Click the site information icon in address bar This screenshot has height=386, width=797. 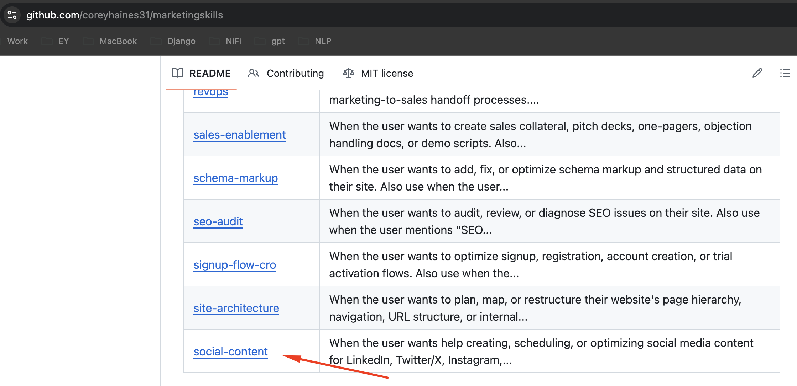(x=12, y=15)
